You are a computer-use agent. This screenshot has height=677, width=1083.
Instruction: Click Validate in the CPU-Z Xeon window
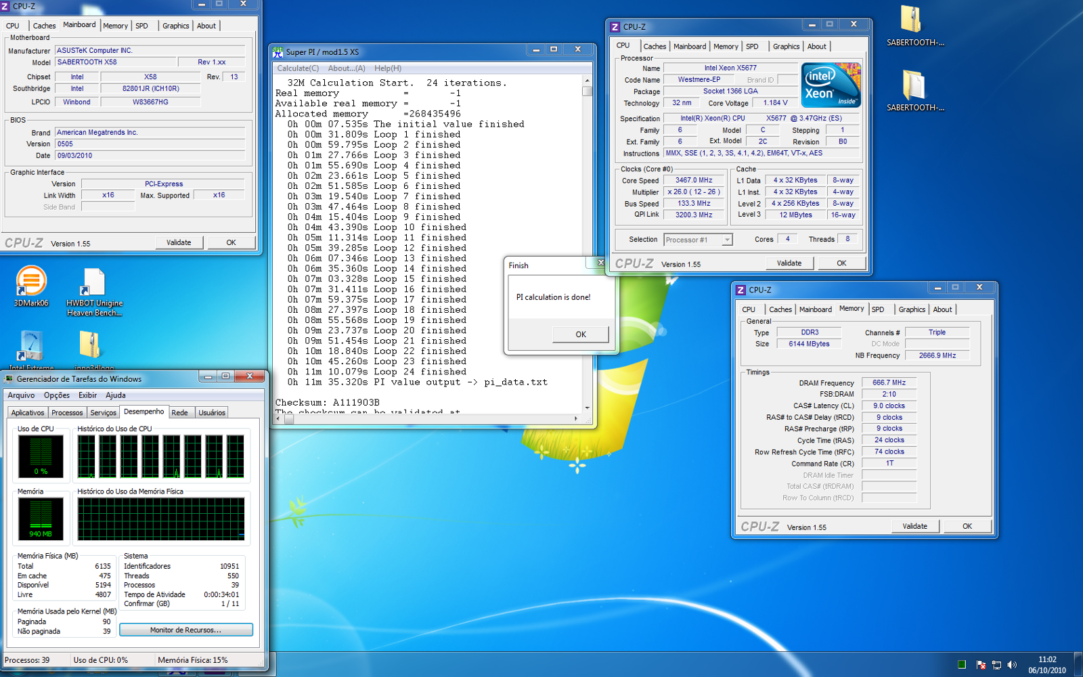(789, 263)
